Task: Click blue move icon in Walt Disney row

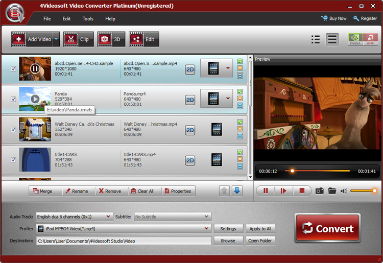Action: point(240,136)
